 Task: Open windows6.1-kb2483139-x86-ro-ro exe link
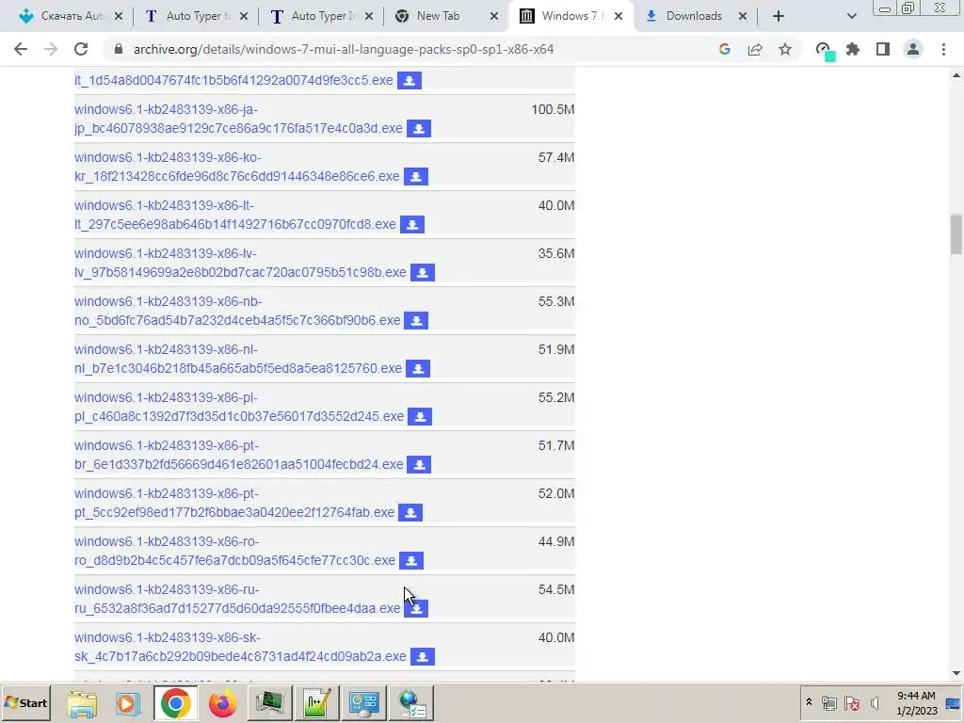(x=234, y=551)
